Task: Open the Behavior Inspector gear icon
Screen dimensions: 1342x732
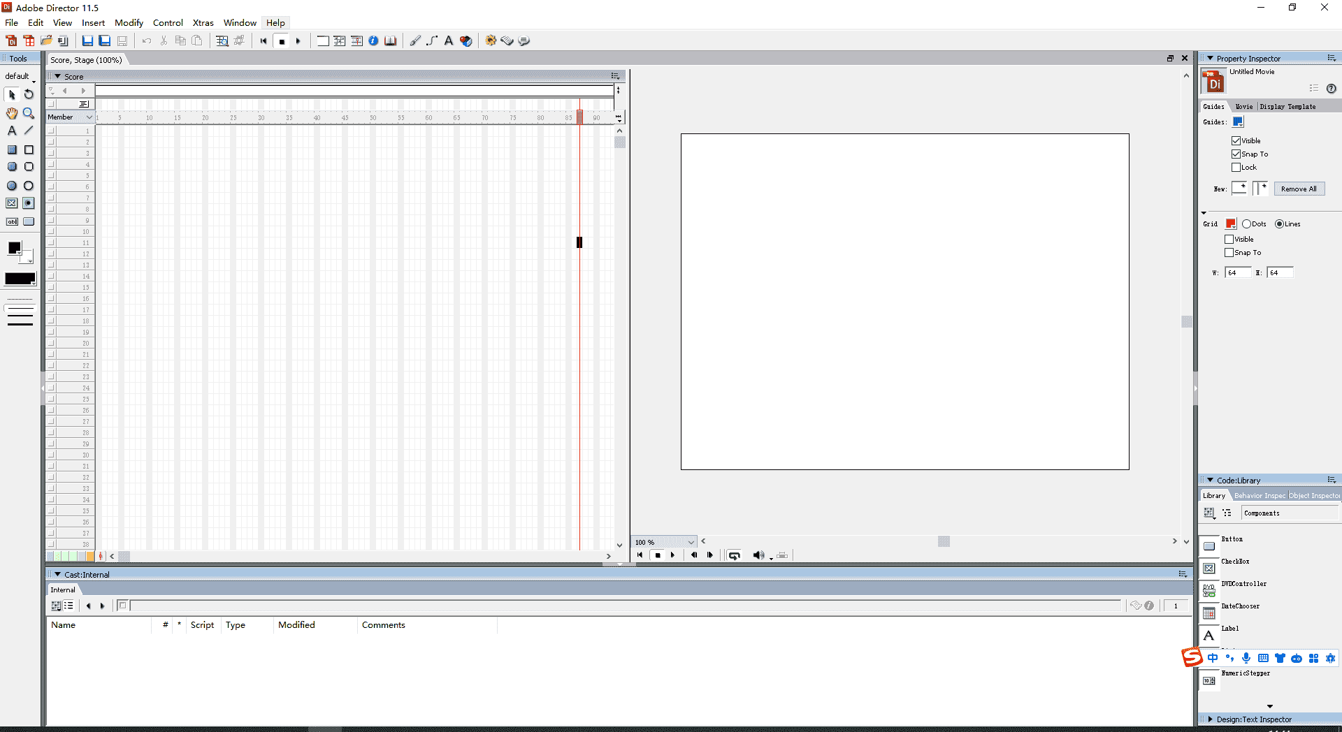Action: pyautogui.click(x=491, y=41)
